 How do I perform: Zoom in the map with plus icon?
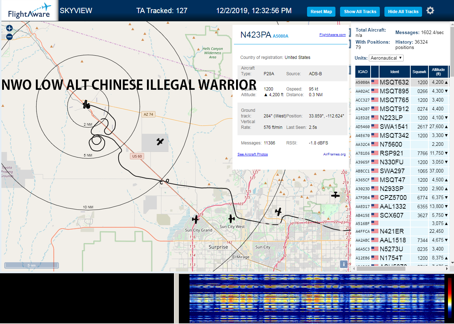(x=10, y=28)
